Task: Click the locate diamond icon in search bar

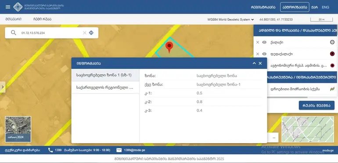Action: tap(91, 33)
